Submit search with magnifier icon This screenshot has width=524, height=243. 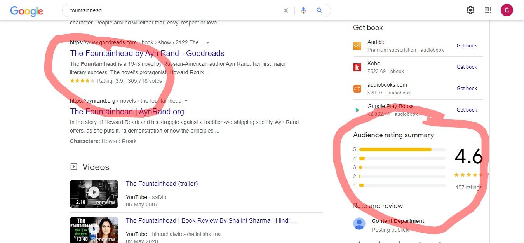click(x=319, y=10)
